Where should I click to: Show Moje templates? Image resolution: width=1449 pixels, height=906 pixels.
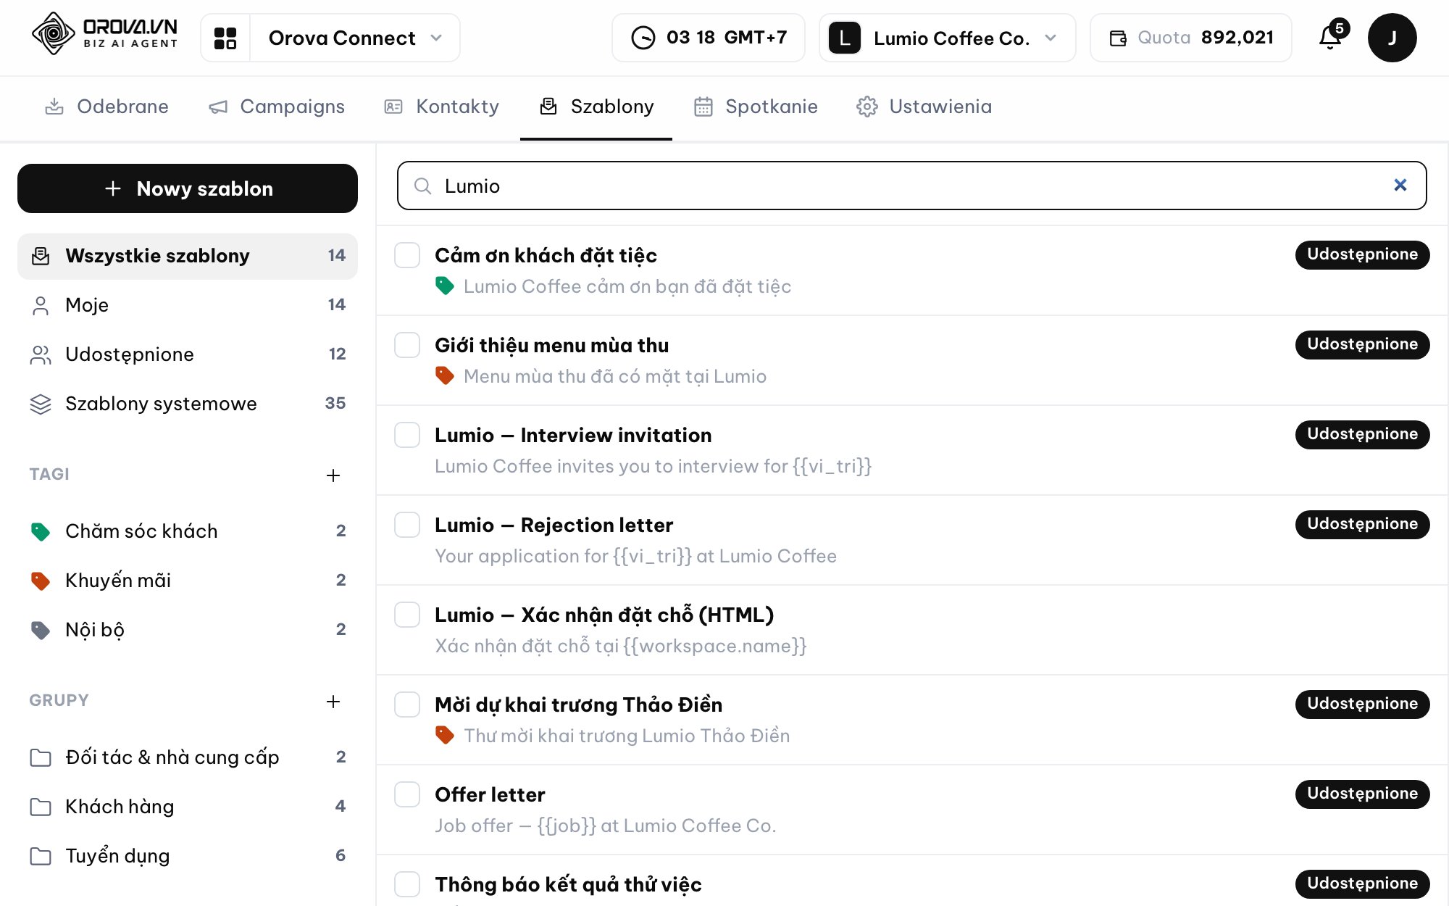(188, 305)
